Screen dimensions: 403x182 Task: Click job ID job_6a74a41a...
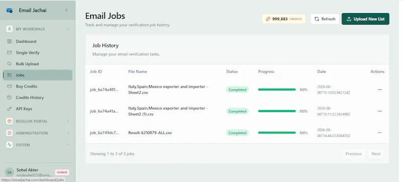point(104,111)
